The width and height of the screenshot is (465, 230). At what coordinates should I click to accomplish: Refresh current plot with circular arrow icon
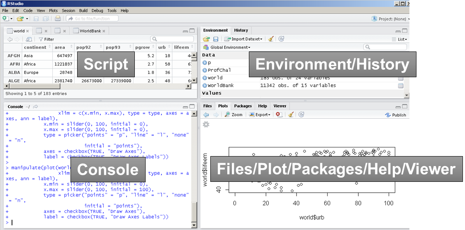tap(301, 115)
